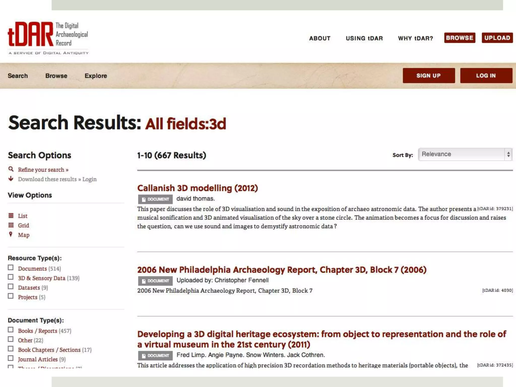The image size is (516, 387).
Task: Open the Callanish 3D modelling result
Action: (x=198, y=188)
